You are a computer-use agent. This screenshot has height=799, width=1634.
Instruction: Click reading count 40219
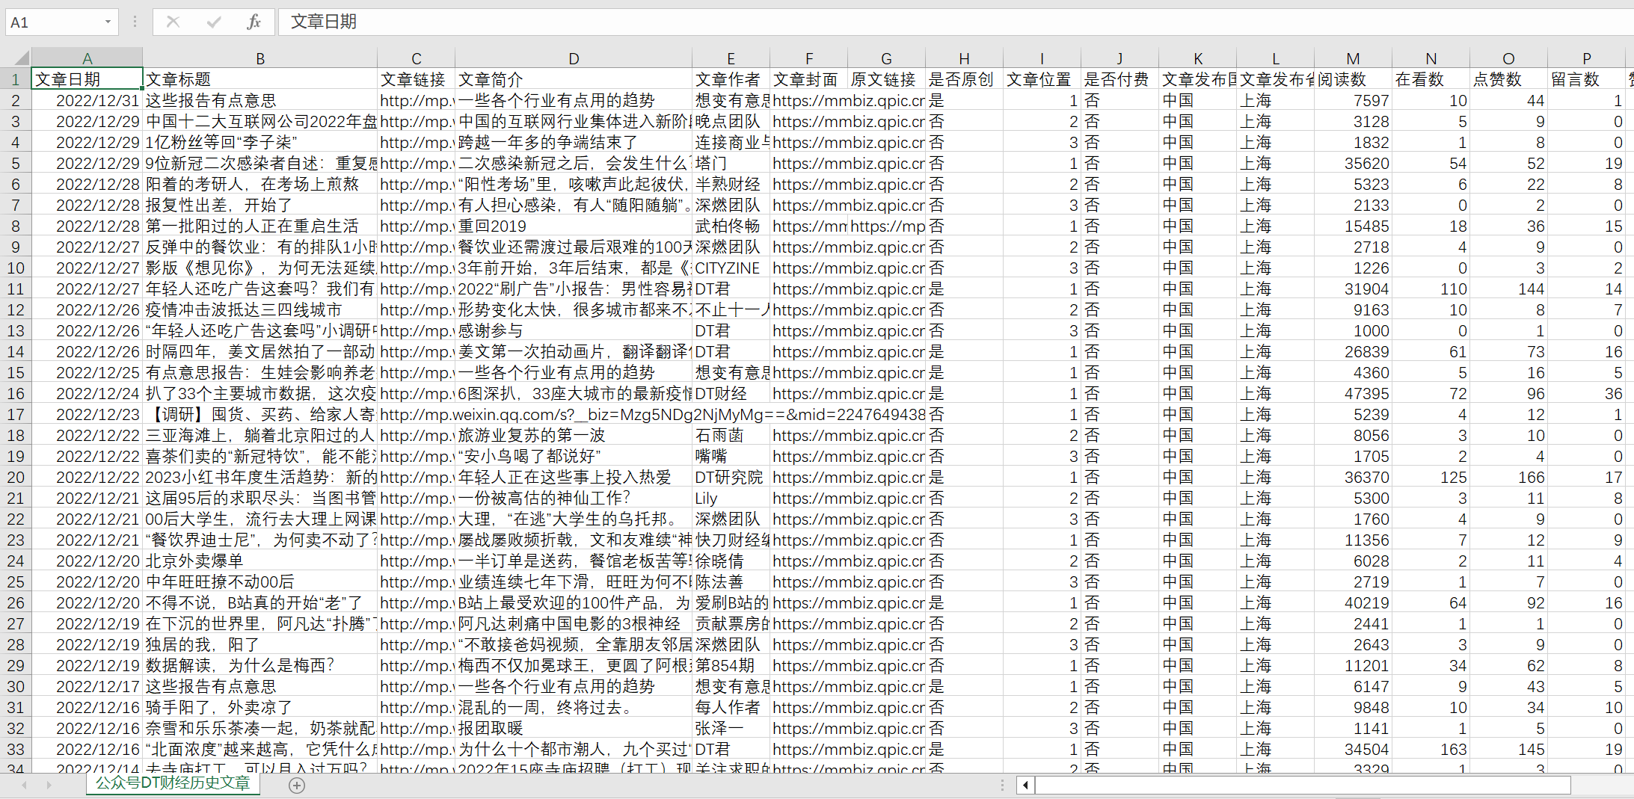click(1353, 602)
